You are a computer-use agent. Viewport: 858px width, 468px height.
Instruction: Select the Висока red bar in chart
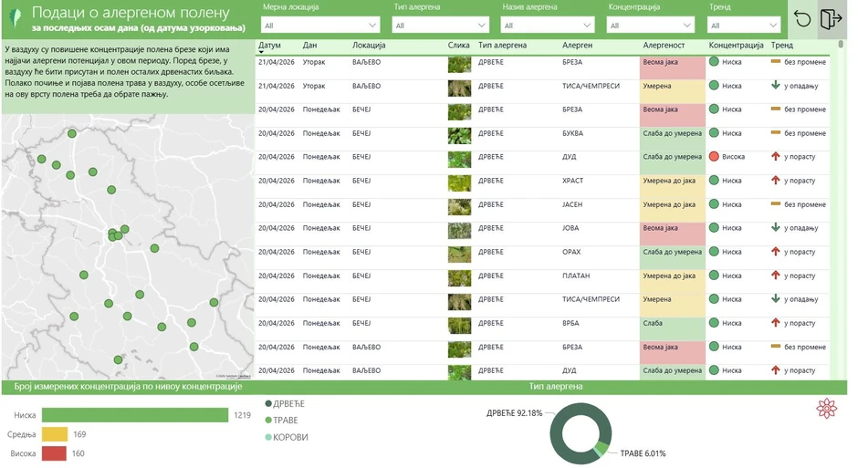pos(54,453)
